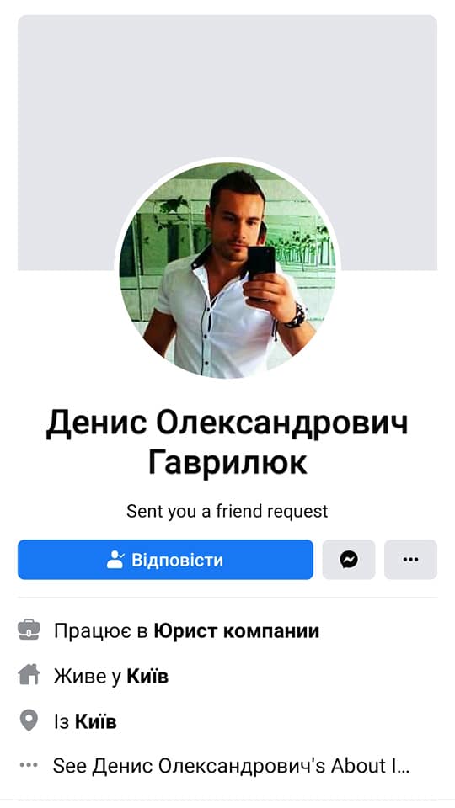Click the location pin icon beside Із Київ

(29, 720)
